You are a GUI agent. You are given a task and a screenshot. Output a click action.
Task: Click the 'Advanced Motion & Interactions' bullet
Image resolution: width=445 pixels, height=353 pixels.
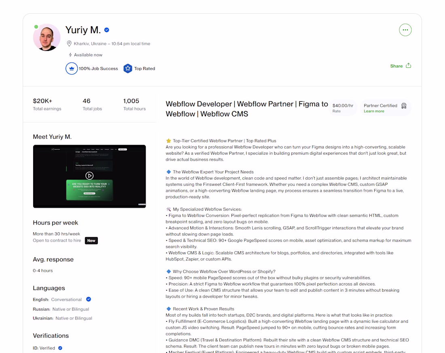(x=285, y=231)
